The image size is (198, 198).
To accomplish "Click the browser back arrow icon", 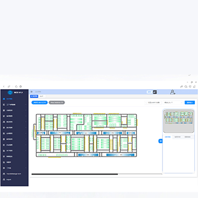I will [4, 86].
